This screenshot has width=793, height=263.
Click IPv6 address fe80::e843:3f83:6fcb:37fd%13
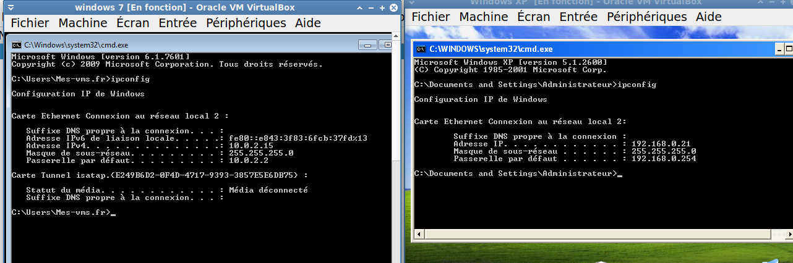[x=298, y=138]
